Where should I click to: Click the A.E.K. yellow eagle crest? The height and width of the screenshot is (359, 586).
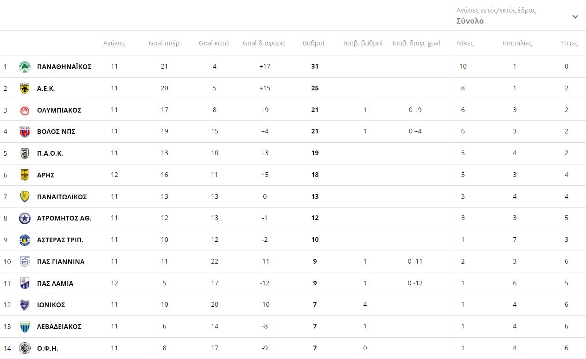(25, 88)
